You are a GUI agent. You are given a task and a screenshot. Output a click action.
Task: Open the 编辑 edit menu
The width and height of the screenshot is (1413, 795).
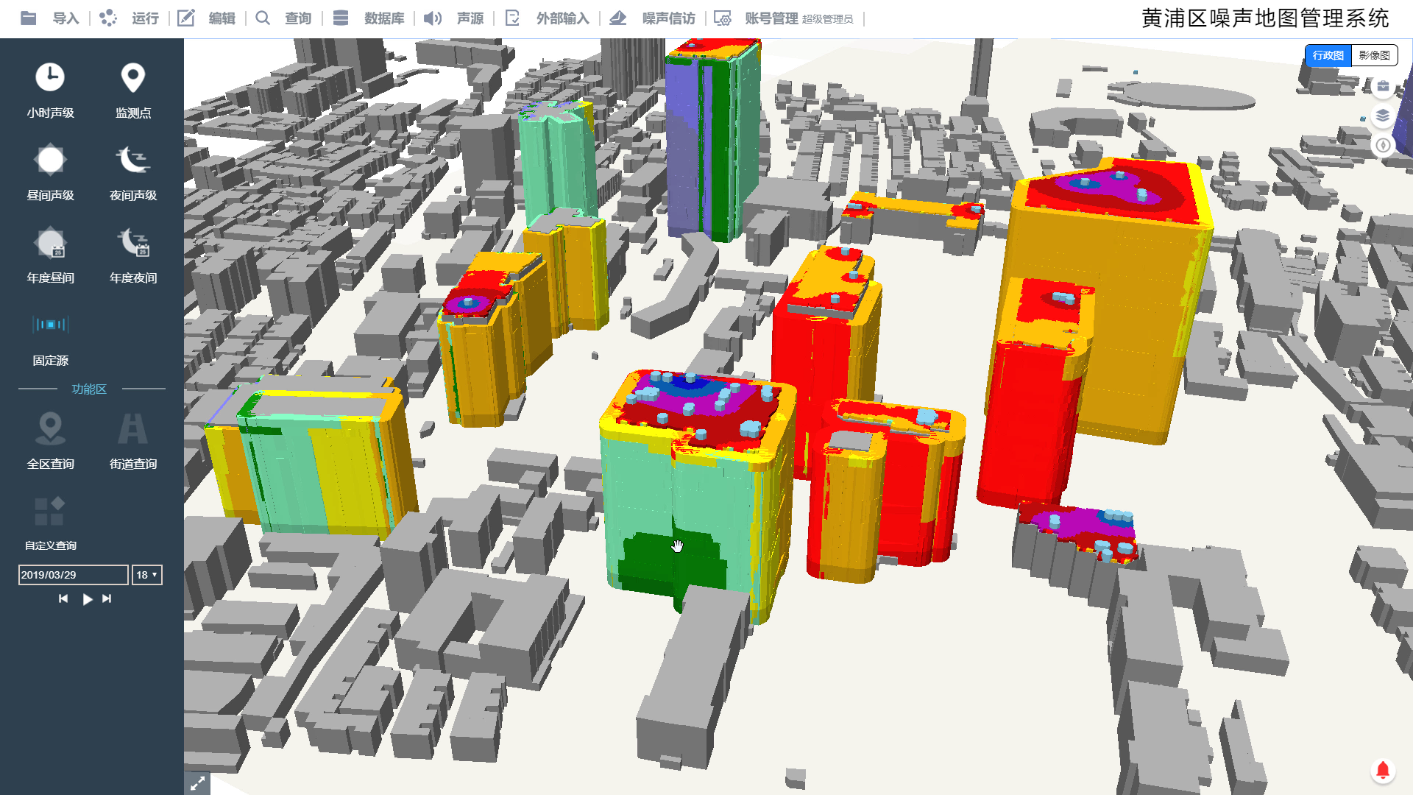222,18
